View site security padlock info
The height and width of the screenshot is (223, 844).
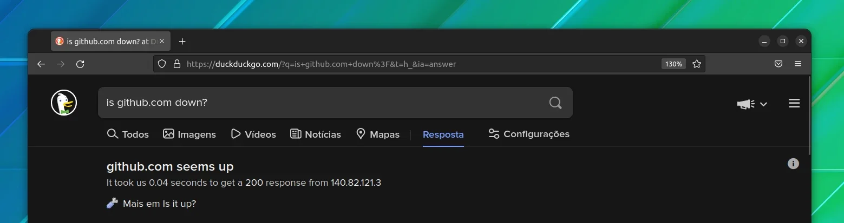point(176,64)
